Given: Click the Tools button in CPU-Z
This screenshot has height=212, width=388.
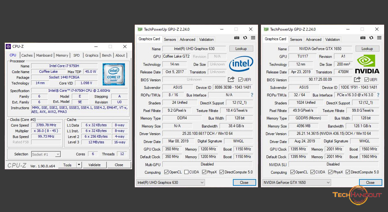Looking at the screenshot, I should tap(67, 165).
